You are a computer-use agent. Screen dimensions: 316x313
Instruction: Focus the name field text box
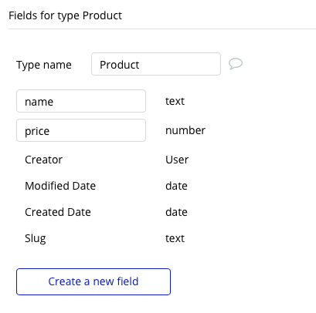(x=81, y=101)
